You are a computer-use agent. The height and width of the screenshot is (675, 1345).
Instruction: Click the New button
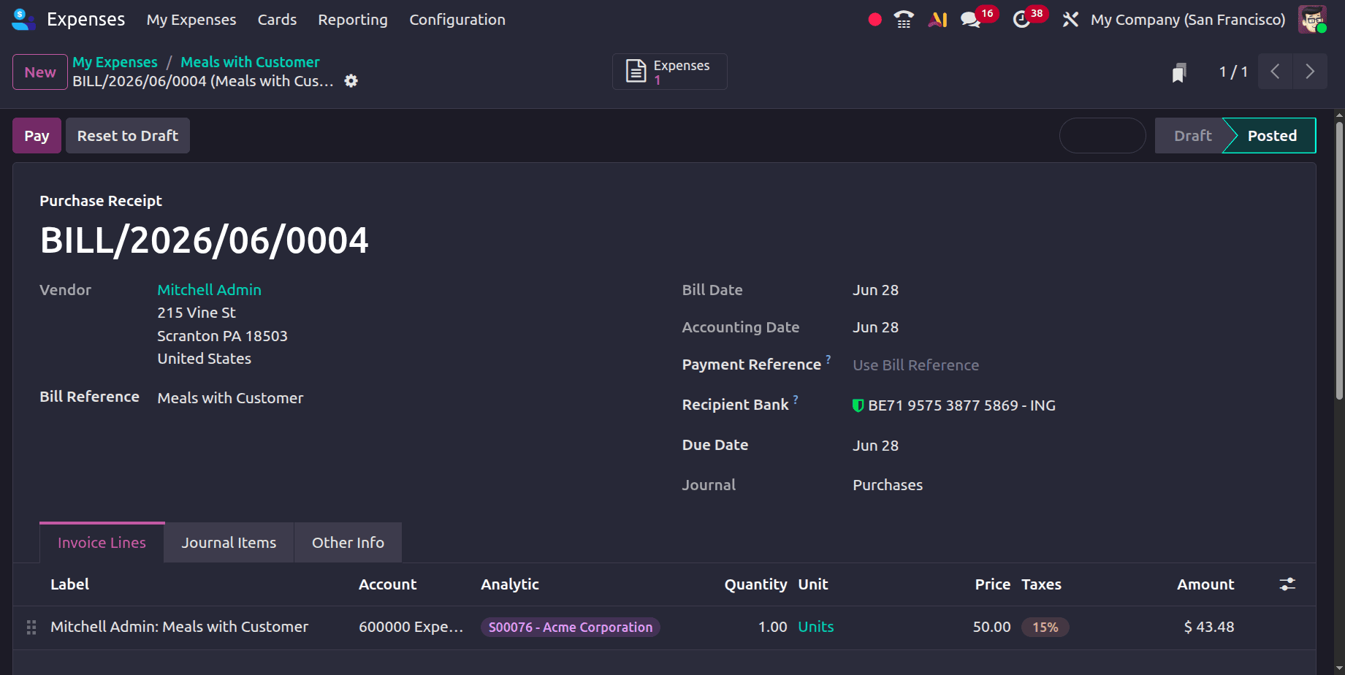click(x=40, y=72)
